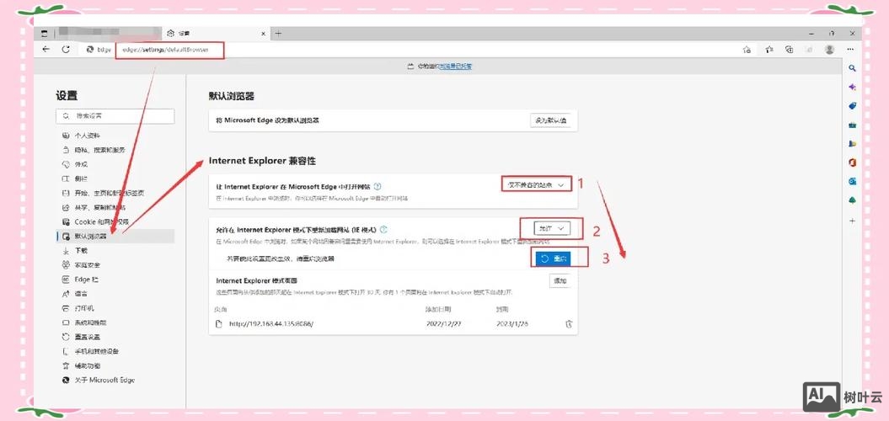Screen dimensions: 889x421
Task: Select "打印机" in settings sidebar
Action: pos(83,308)
